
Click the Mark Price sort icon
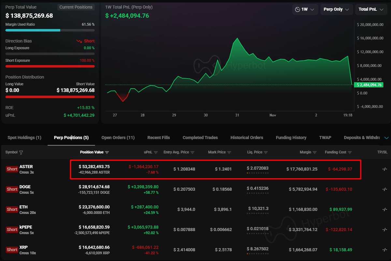tap(229, 152)
